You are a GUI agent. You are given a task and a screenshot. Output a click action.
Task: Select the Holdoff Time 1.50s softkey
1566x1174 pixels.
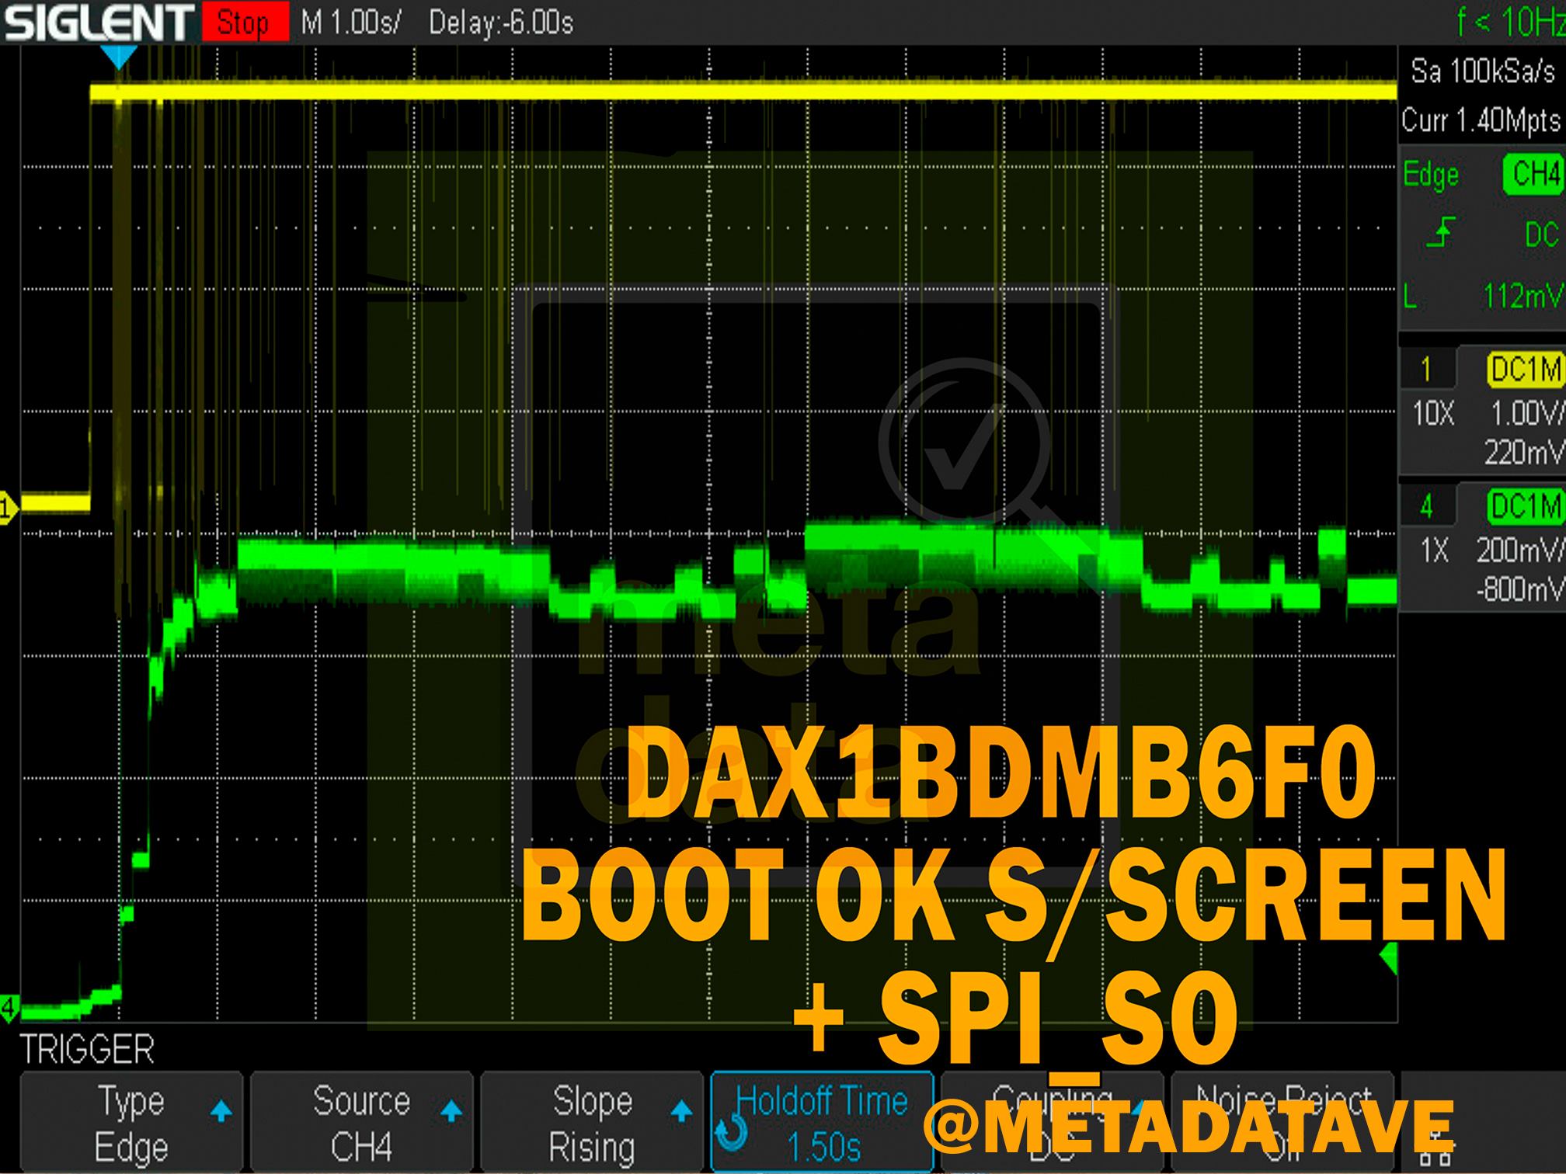822,1122
